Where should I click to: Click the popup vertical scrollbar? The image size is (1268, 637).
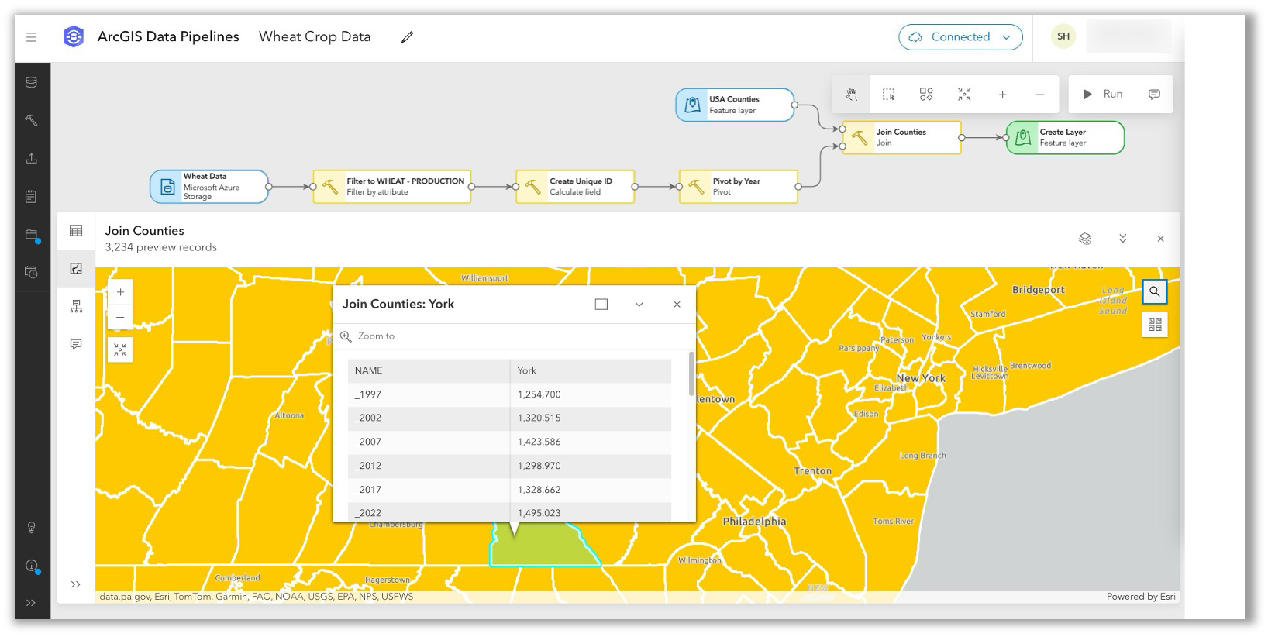coord(691,375)
